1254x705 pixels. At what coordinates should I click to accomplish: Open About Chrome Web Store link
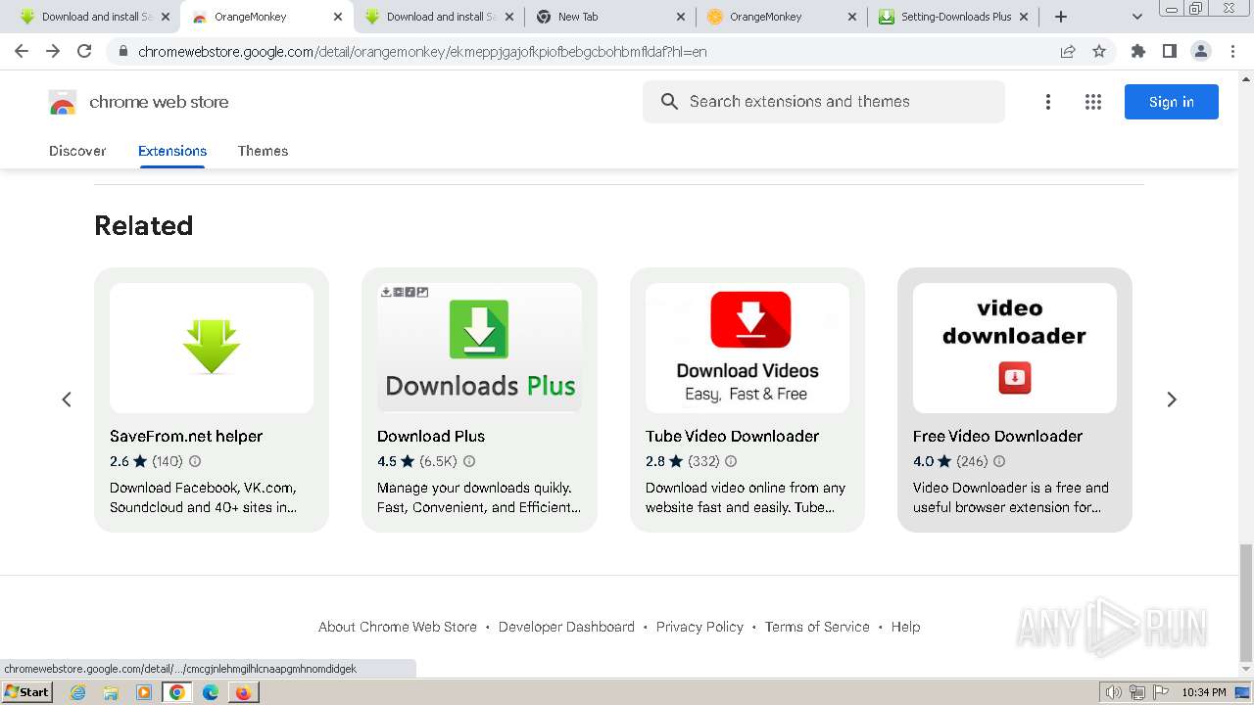pyautogui.click(x=398, y=627)
